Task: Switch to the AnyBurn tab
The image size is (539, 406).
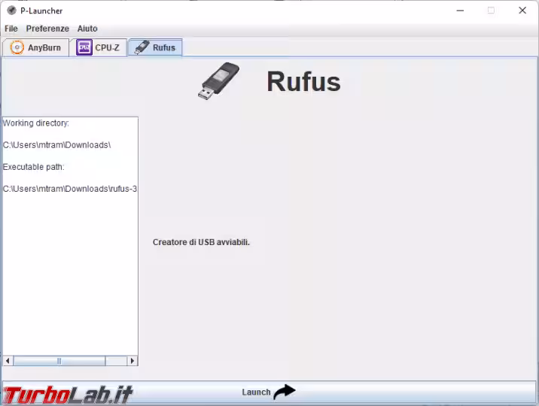Action: tap(35, 47)
